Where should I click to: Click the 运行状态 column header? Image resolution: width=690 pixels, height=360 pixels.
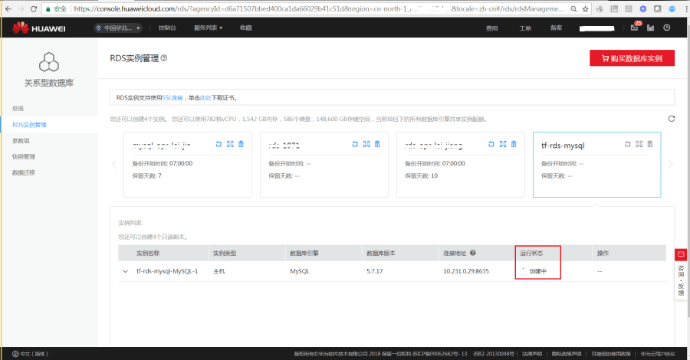click(x=531, y=254)
